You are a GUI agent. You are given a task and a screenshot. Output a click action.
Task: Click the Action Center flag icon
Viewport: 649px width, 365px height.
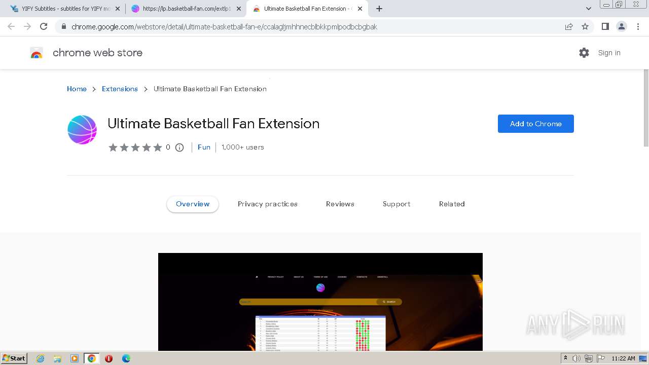[x=600, y=358]
